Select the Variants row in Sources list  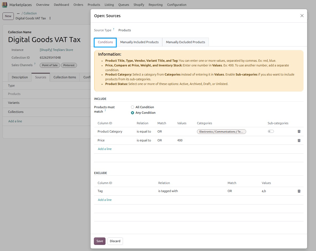[x=47, y=103]
